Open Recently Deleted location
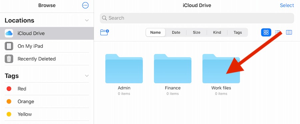 pos(47,59)
